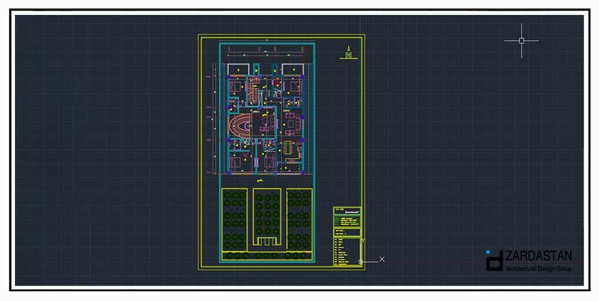Select the bottom tree row strip
The width and height of the screenshot is (599, 301).
click(x=267, y=256)
